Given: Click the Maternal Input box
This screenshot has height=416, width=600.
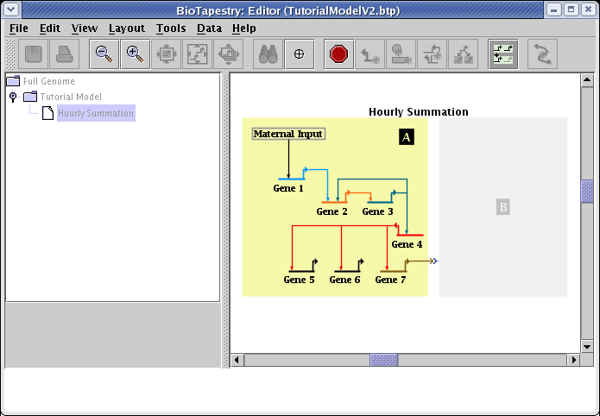Looking at the screenshot, I should point(288,134).
